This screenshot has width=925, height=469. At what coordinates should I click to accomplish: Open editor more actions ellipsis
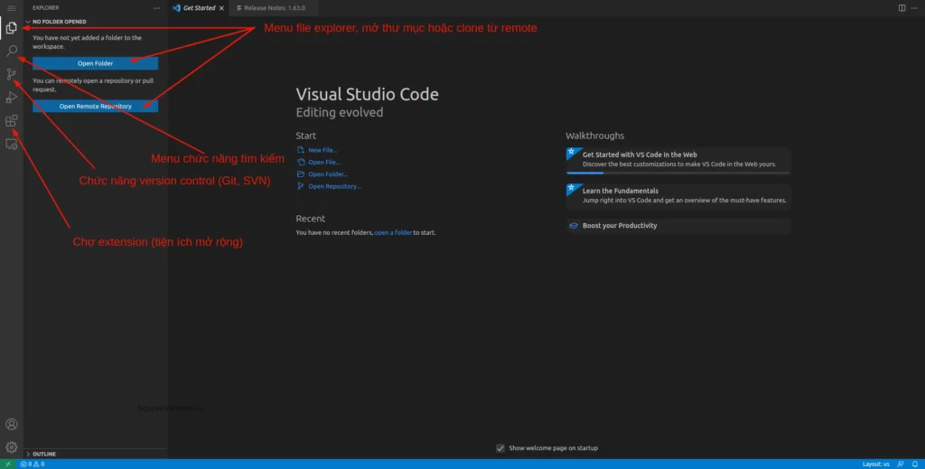(914, 8)
